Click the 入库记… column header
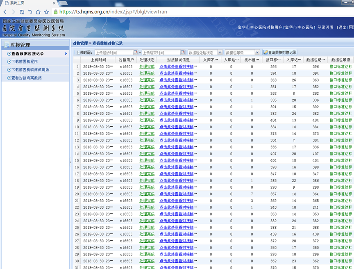Viewport: 354px width, 269px height. 294,60
